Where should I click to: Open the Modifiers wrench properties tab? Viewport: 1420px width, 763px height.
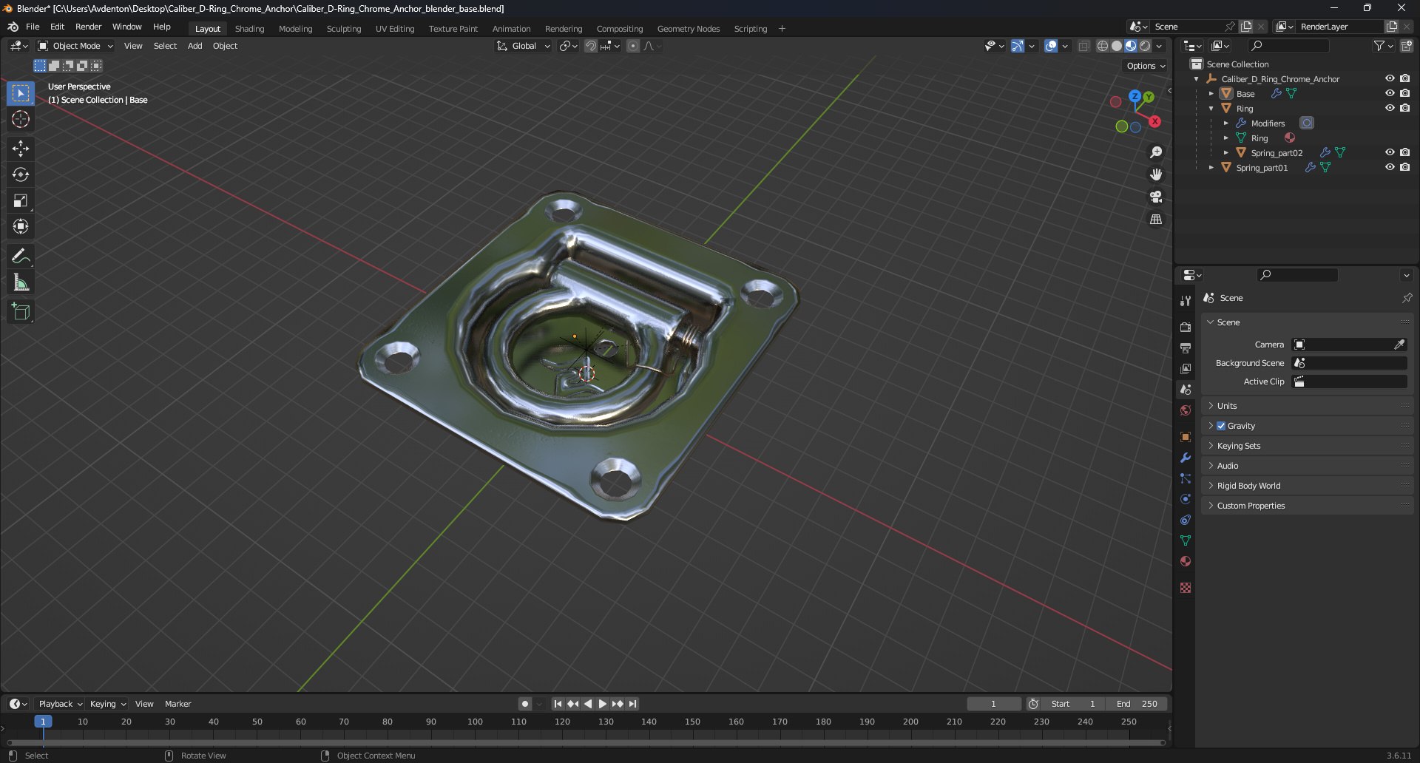click(1186, 458)
